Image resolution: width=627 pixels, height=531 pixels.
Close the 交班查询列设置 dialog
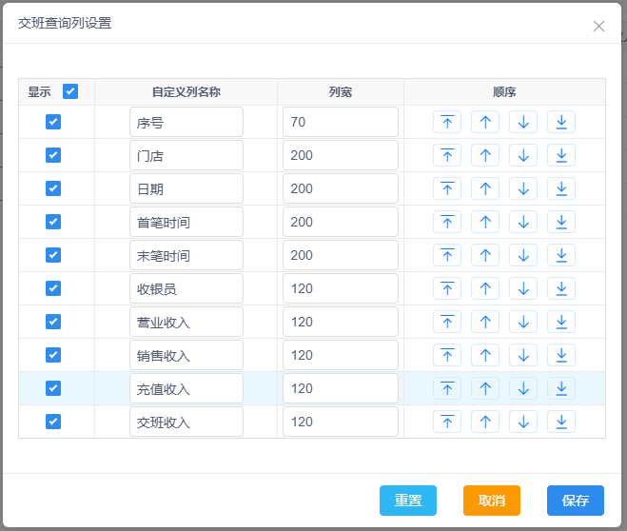coord(598,26)
